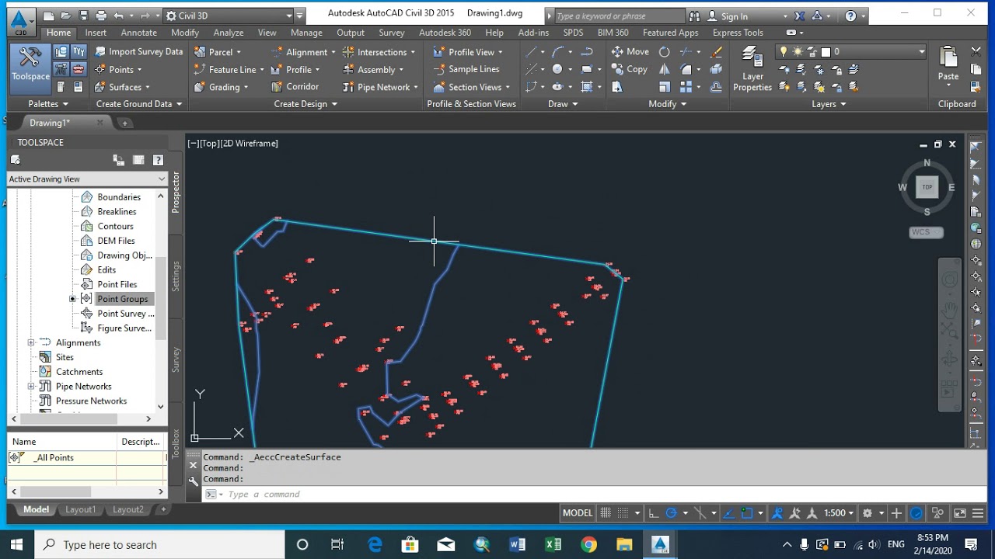This screenshot has height=559, width=995.
Task: Open the layer 0 dropdown list
Action: (921, 52)
